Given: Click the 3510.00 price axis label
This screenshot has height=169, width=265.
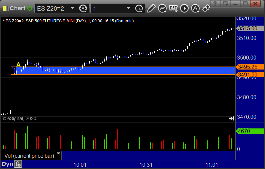Looking at the screenshot, I should pyautogui.click(x=247, y=38).
